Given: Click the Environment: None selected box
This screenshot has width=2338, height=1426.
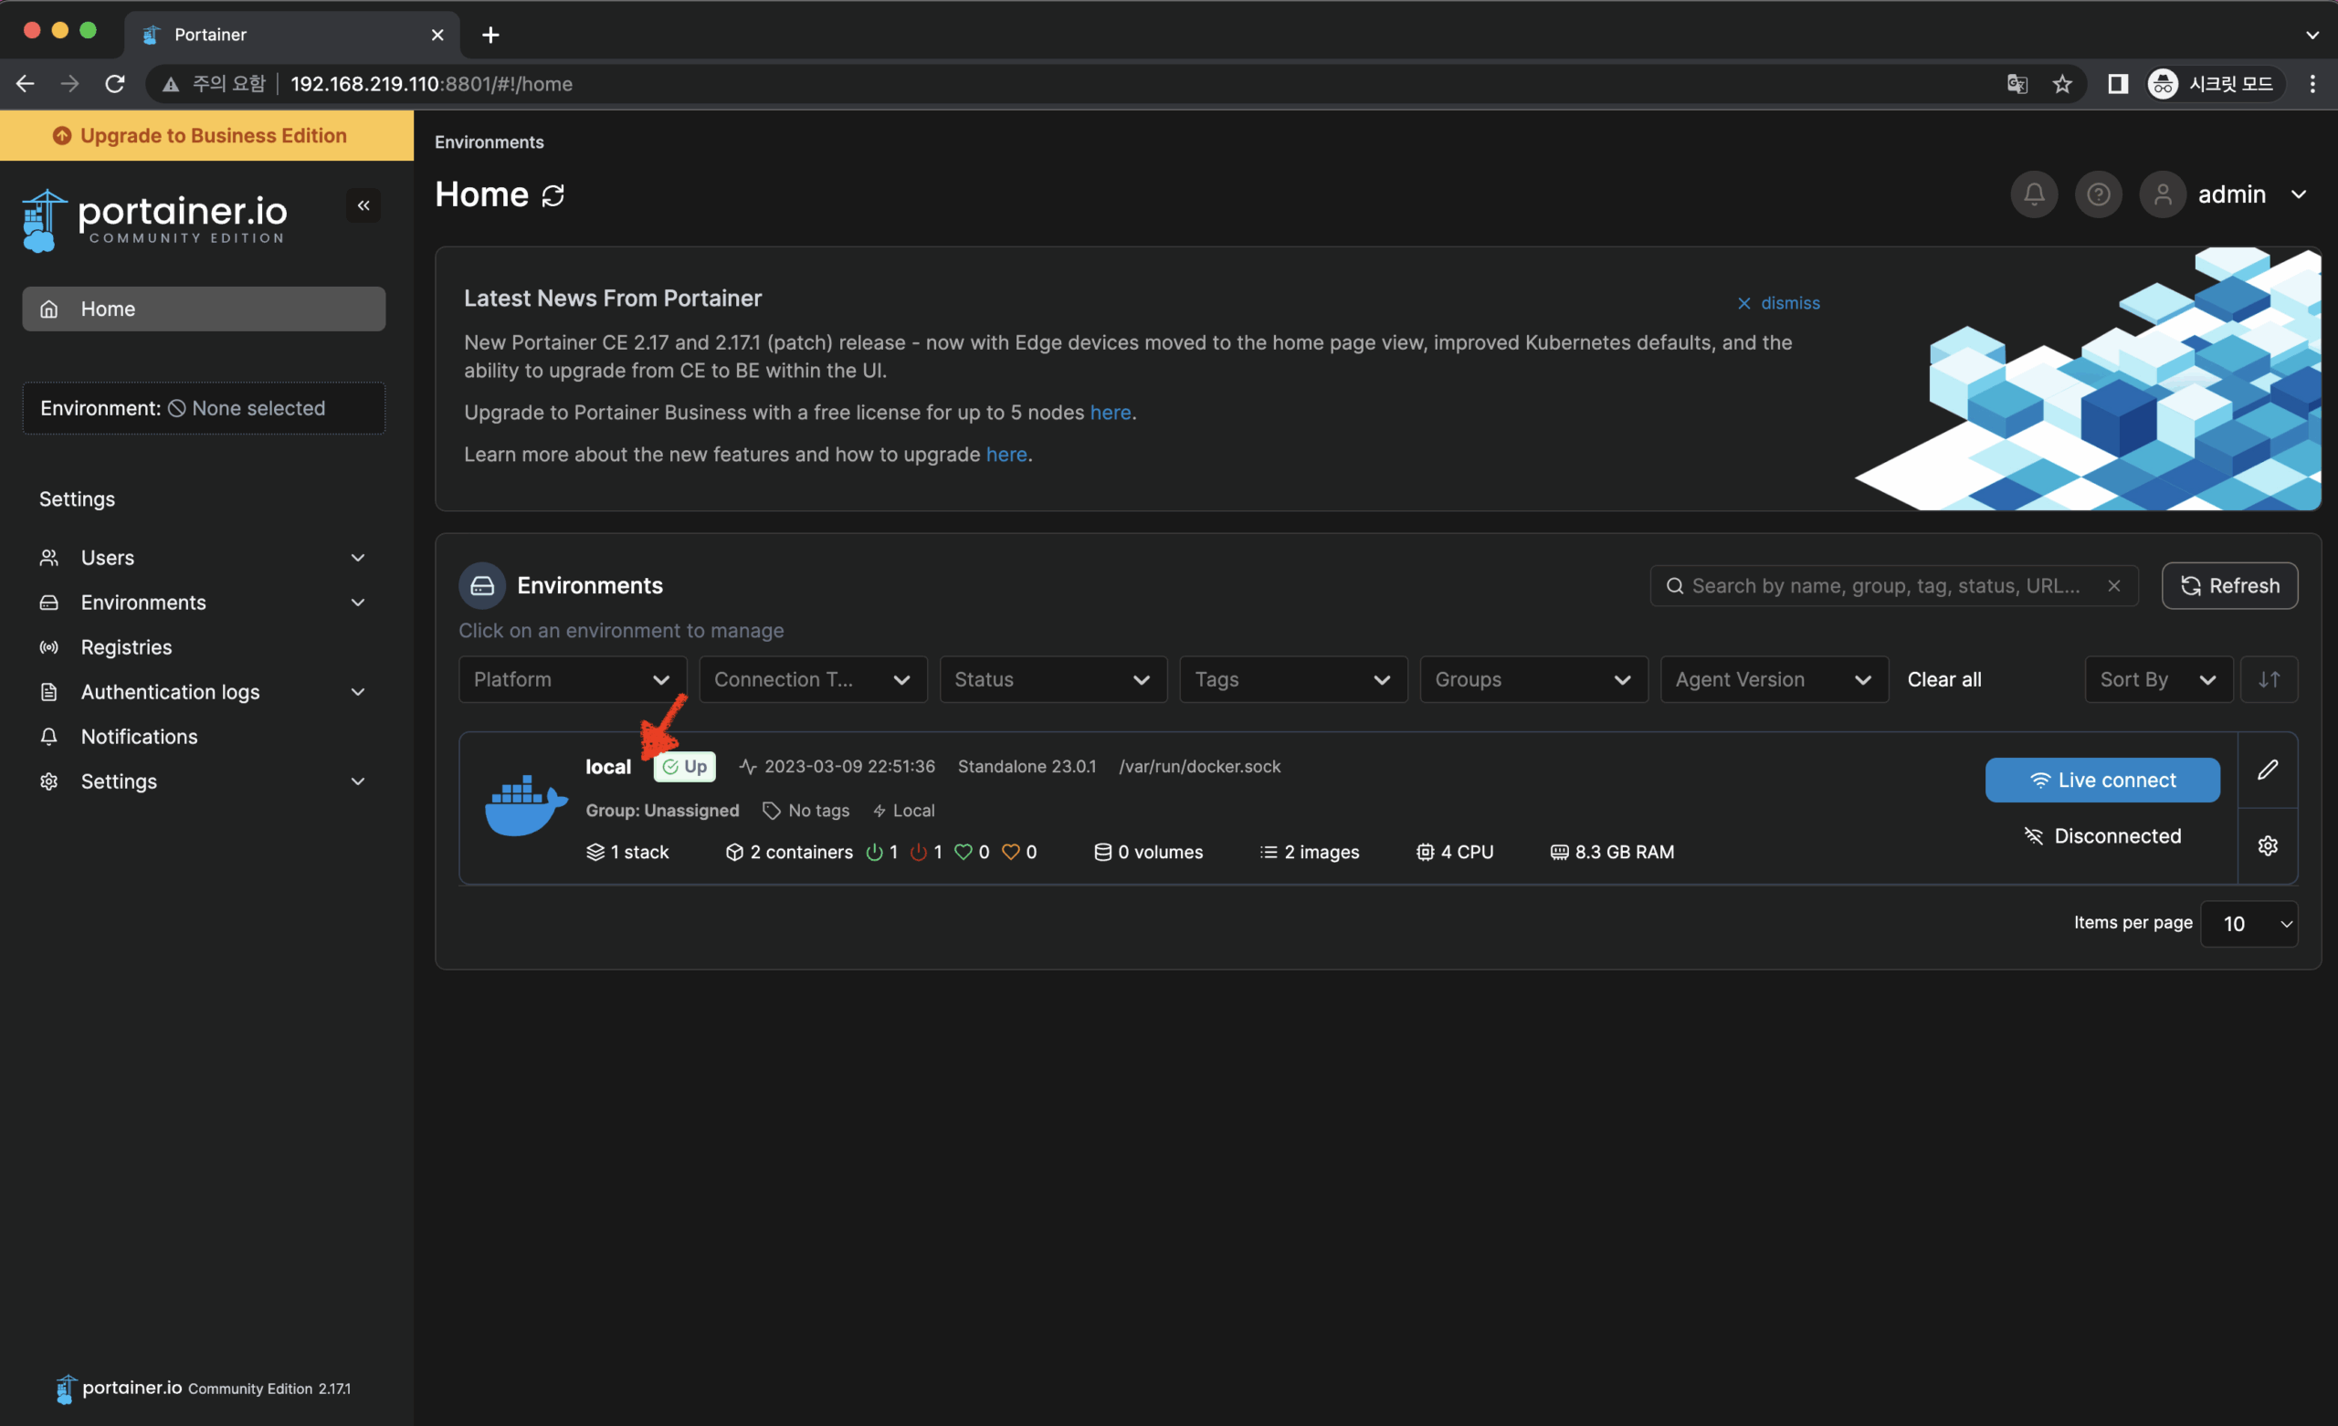Looking at the screenshot, I should point(203,408).
